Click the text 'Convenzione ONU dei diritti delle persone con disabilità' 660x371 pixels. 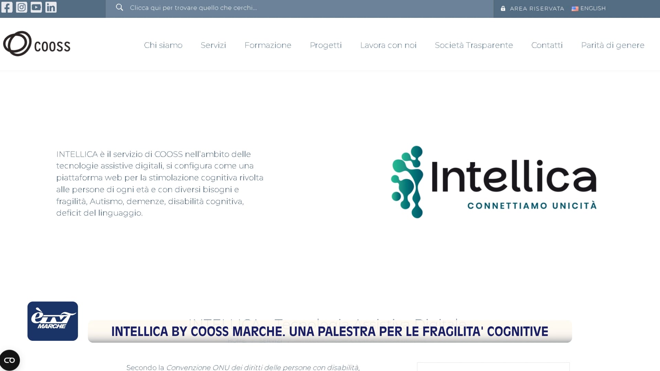click(263, 368)
